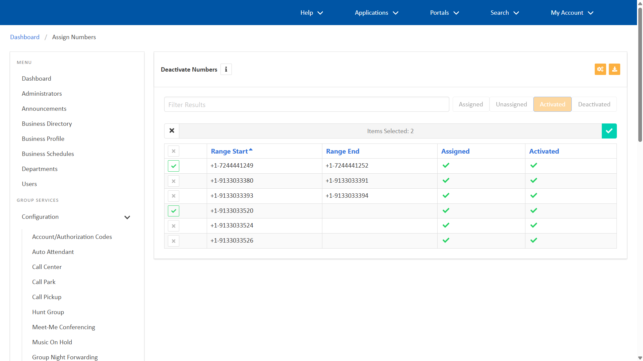Select the +1-9133033526 row checkbox
643x361 pixels.
point(174,241)
